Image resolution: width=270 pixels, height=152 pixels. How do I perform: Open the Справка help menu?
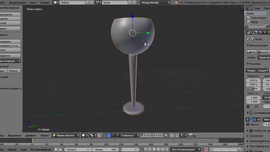(x=45, y=3)
